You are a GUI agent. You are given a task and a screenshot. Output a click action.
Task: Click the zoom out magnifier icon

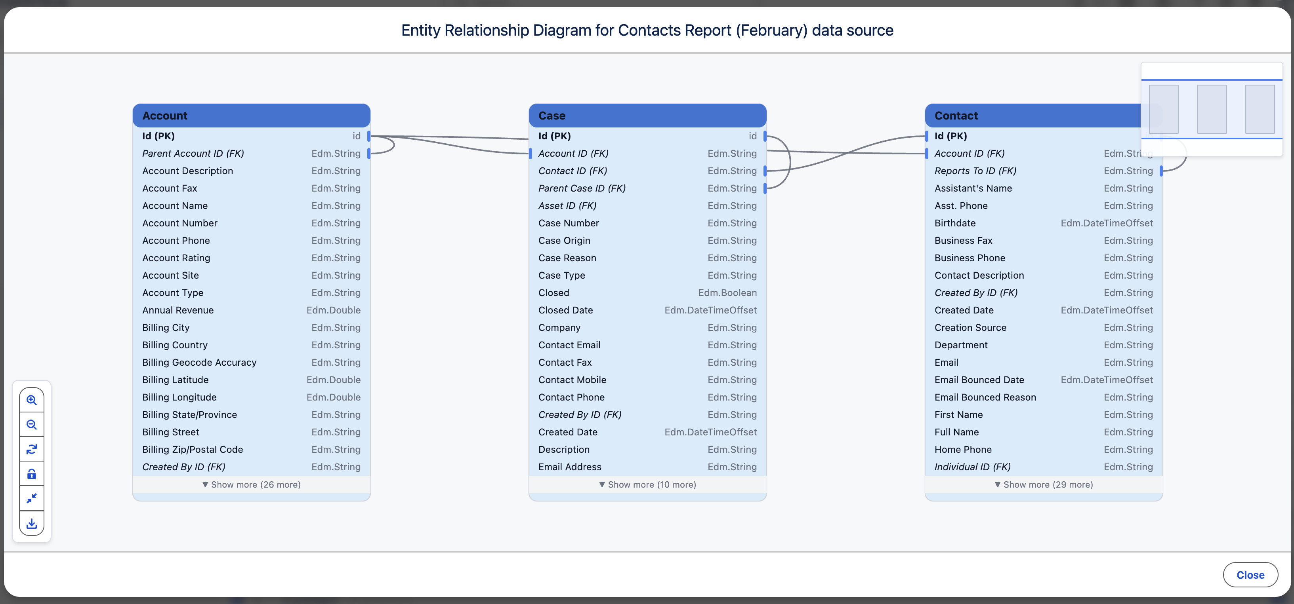click(x=32, y=424)
